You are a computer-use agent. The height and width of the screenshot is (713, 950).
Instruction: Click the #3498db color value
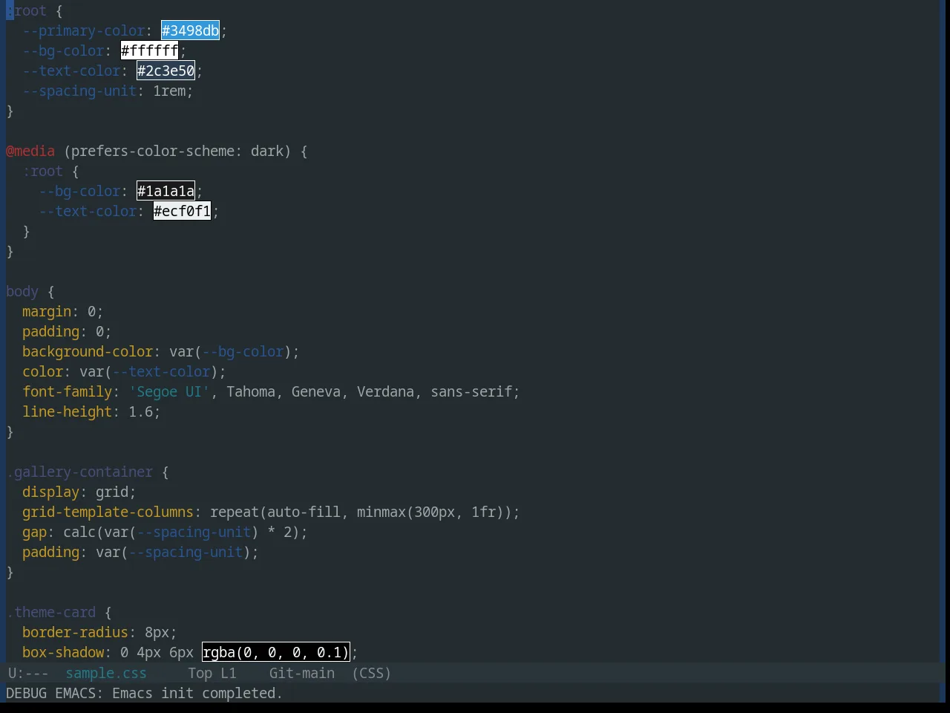pyautogui.click(x=190, y=30)
